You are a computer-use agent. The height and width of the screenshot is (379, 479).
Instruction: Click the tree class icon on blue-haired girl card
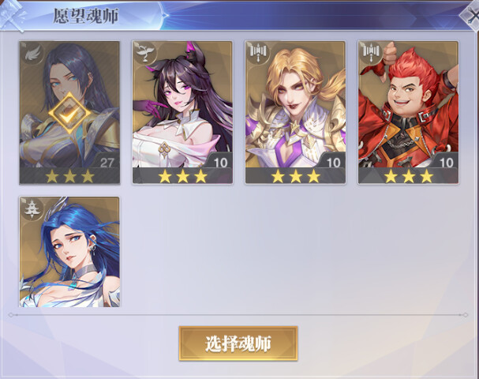tap(32, 209)
